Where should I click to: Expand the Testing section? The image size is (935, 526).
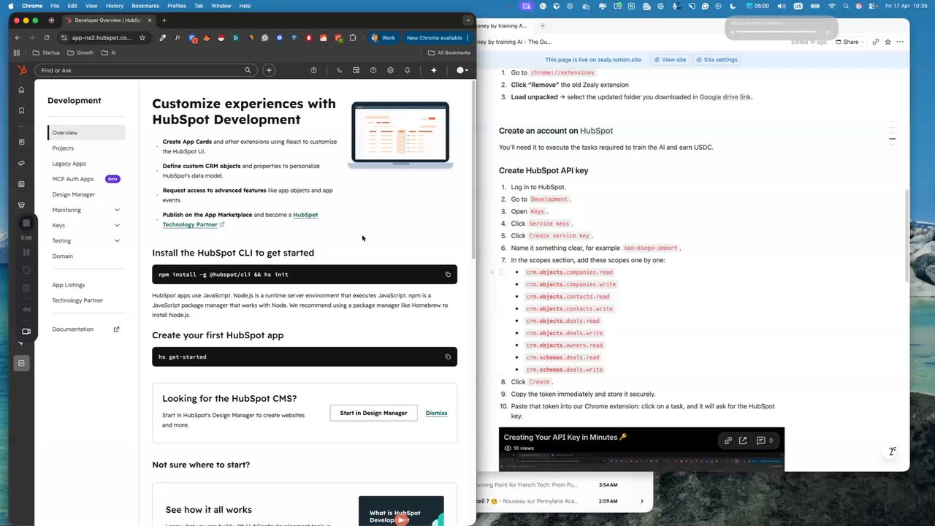[117, 241]
